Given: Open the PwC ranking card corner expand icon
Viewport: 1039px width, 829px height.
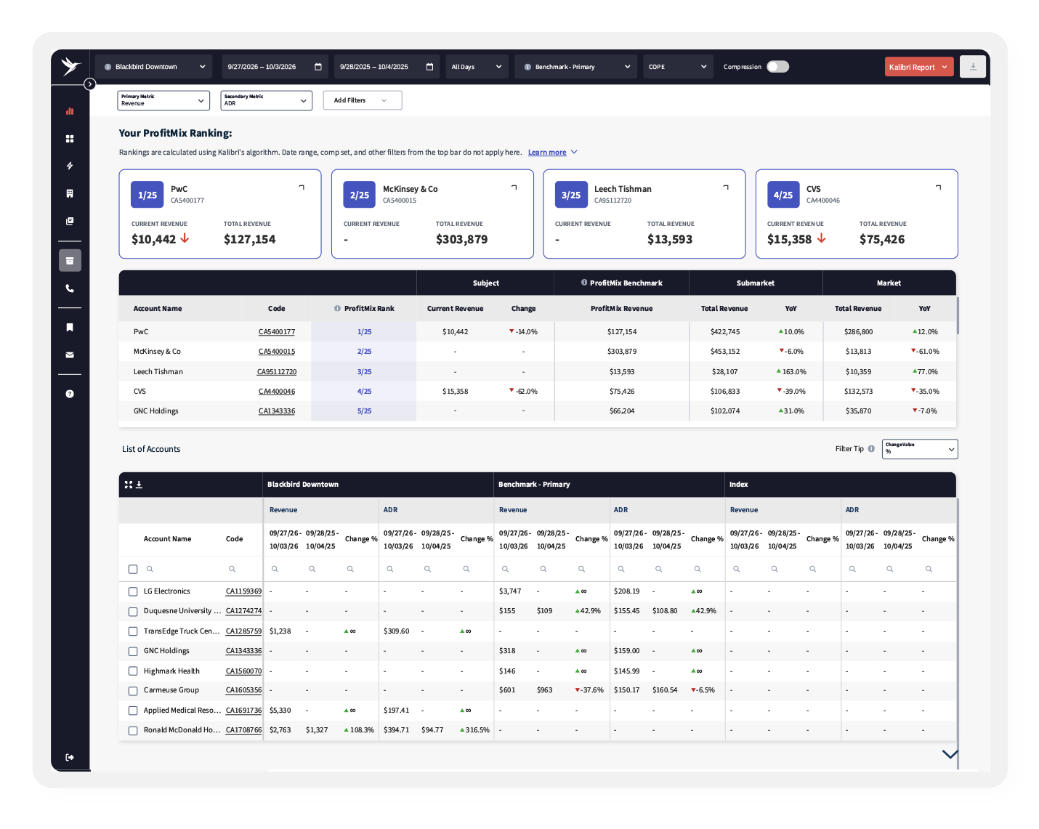Looking at the screenshot, I should coord(302,187).
